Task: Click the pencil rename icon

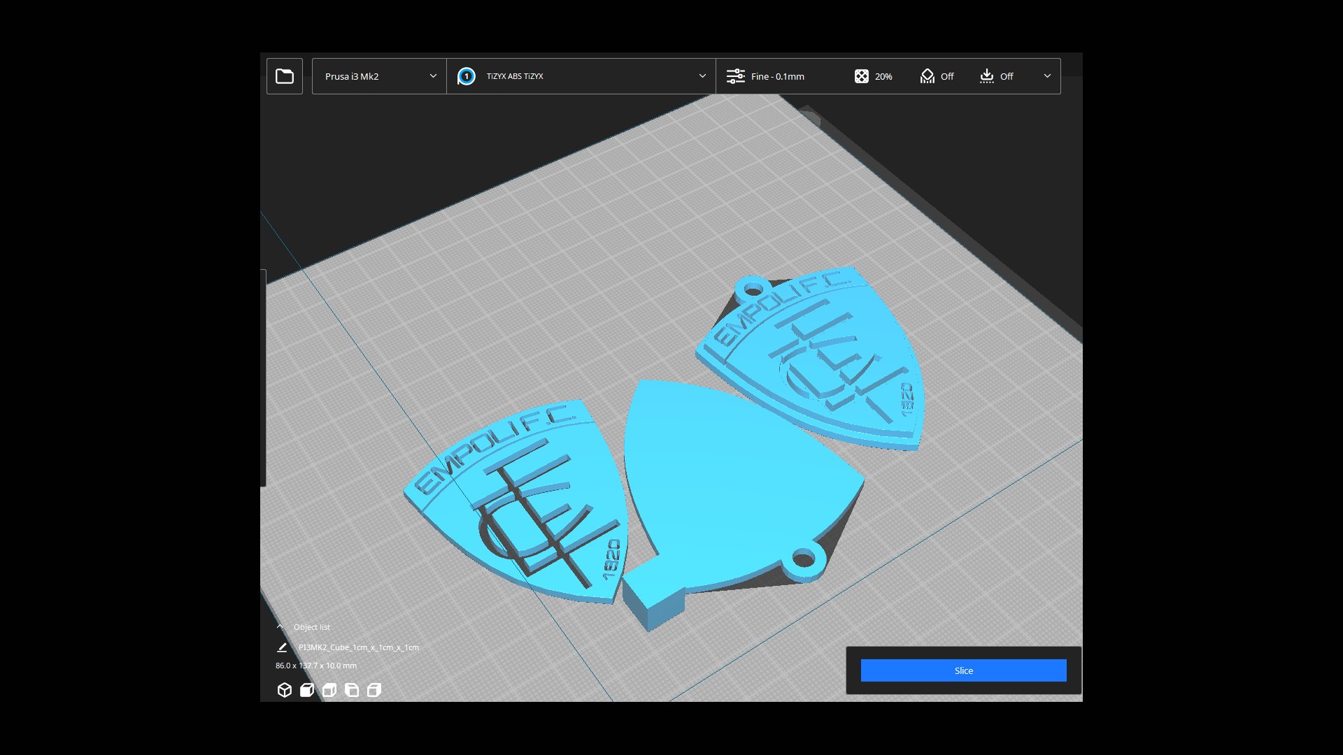Action: 282,647
